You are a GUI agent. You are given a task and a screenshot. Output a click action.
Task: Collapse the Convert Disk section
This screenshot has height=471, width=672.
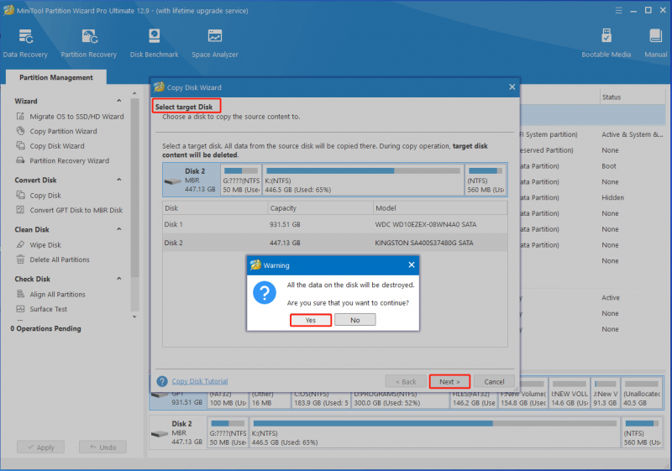click(119, 180)
